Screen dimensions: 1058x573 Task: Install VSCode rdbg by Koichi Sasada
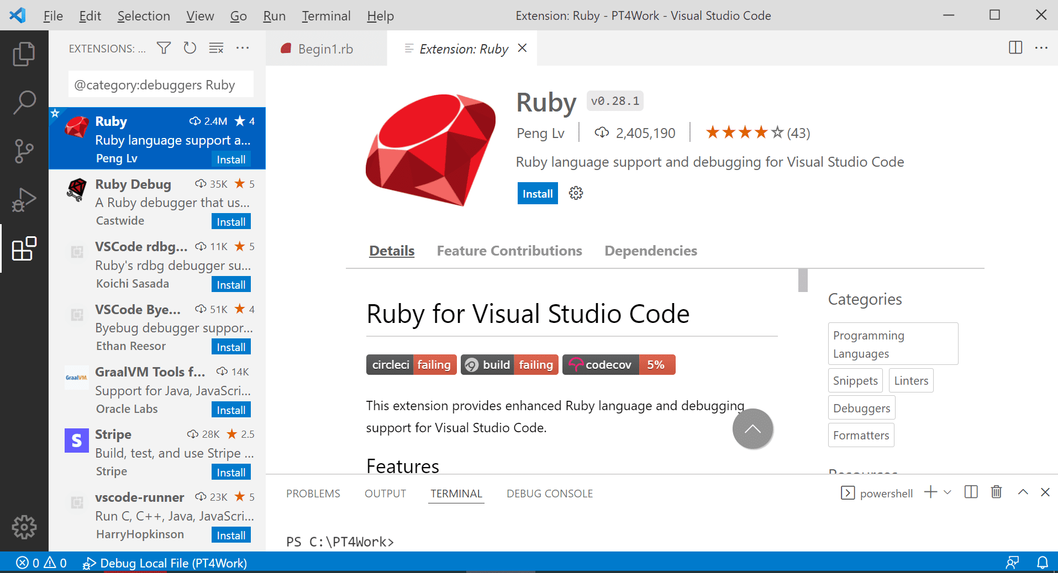coord(231,284)
